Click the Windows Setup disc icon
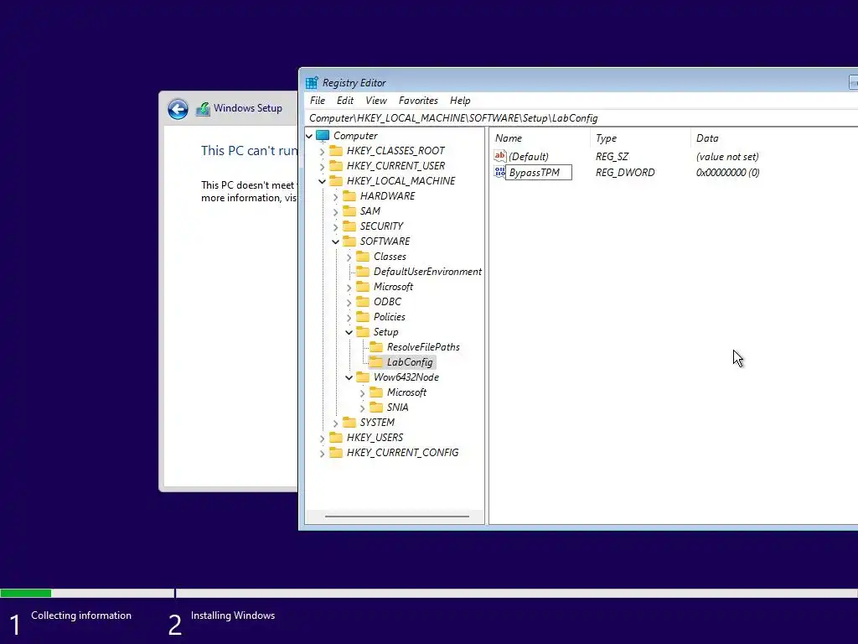858x644 pixels. coord(203,109)
